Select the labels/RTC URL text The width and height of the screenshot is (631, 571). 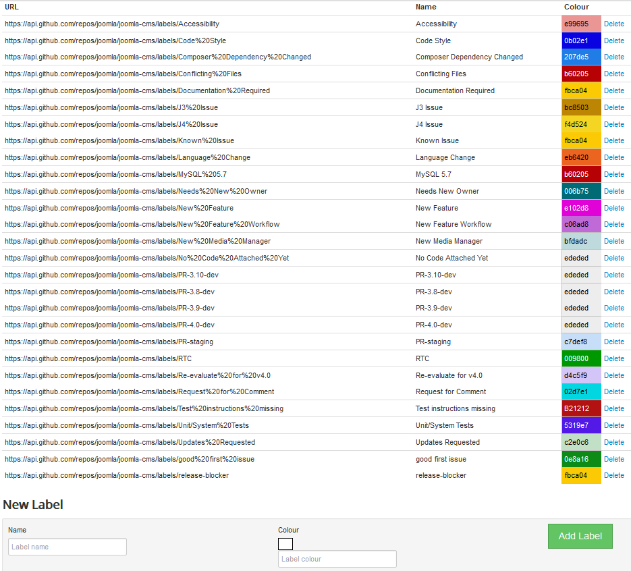(x=98, y=358)
